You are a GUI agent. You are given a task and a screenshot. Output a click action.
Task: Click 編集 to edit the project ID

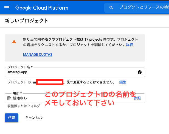click(123, 82)
